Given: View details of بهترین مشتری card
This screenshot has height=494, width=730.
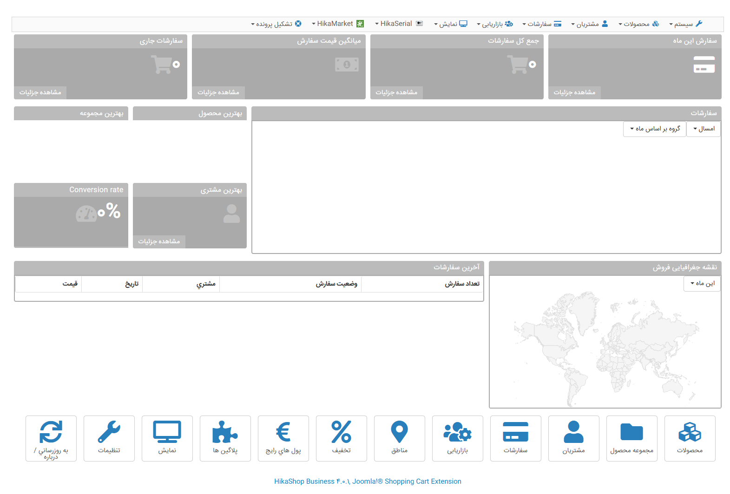Looking at the screenshot, I should pos(159,241).
